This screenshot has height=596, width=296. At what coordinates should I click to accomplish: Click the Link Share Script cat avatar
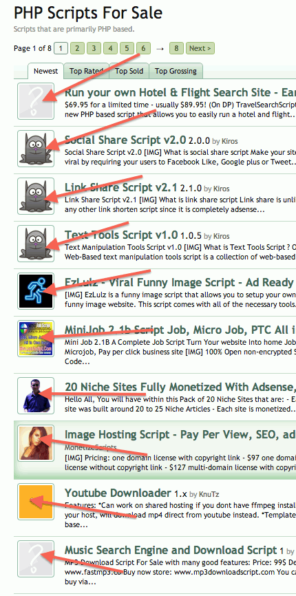click(x=36, y=196)
